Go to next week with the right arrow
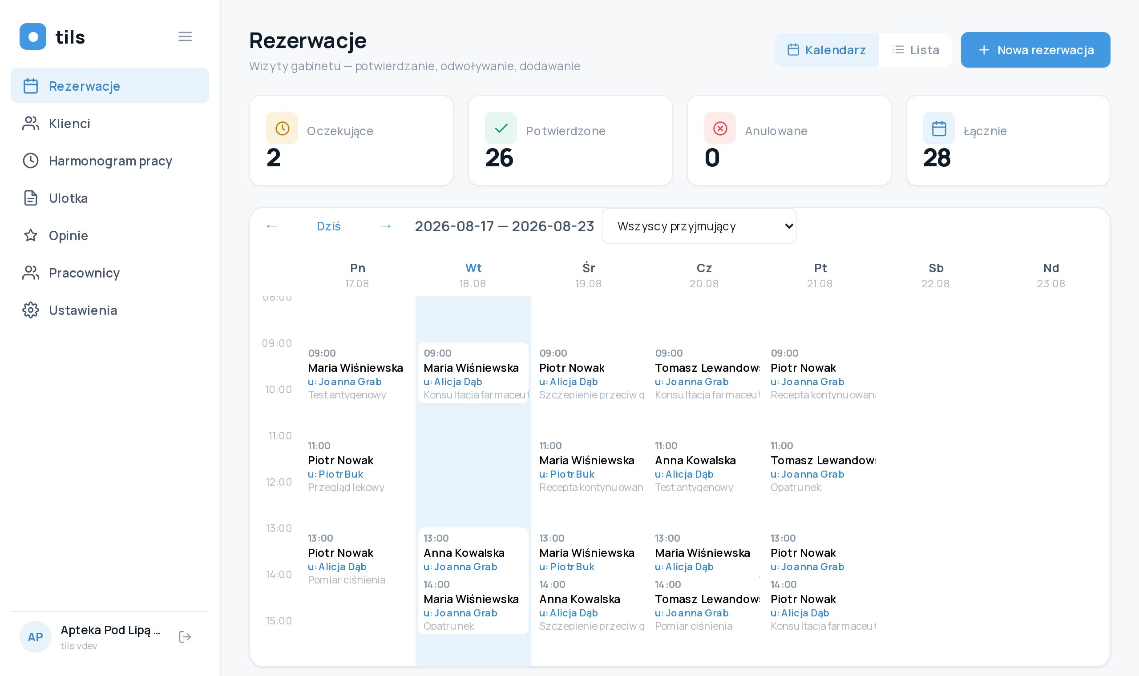Screen dimensions: 1139x676 pos(385,226)
